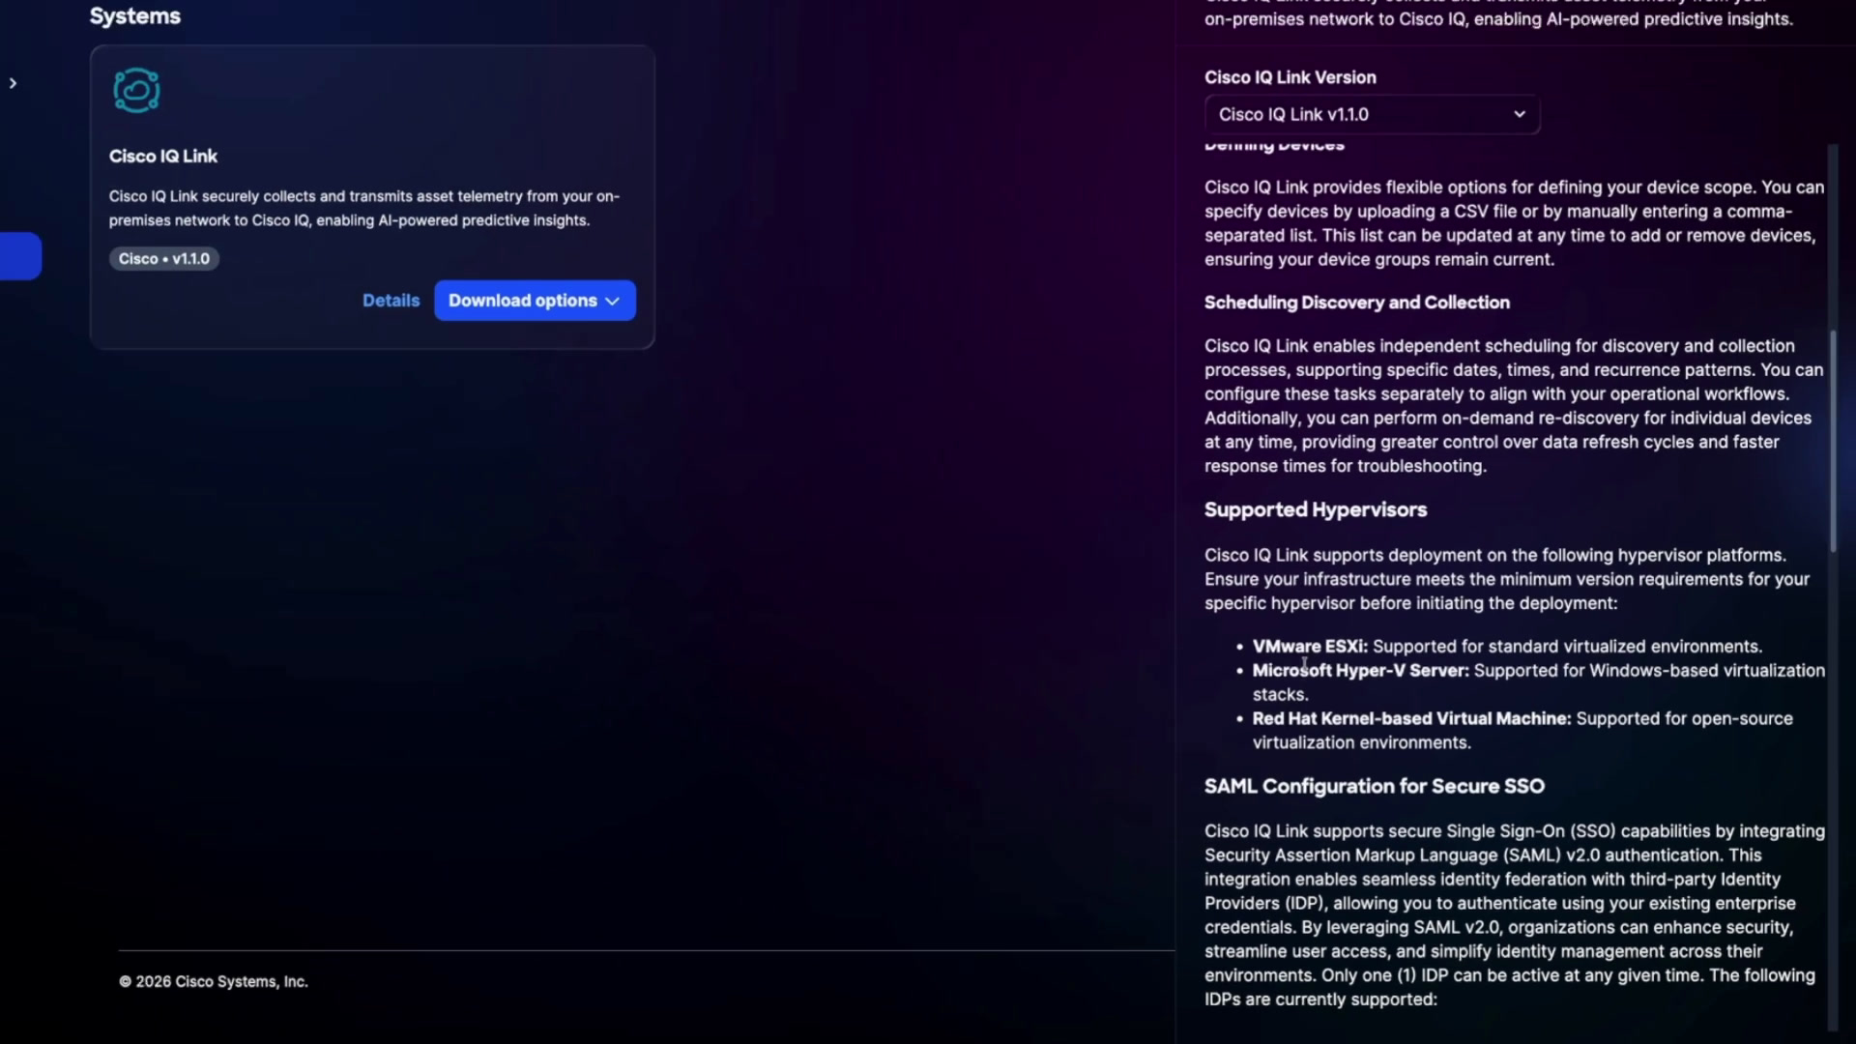The image size is (1856, 1044).
Task: Select the blue highlighted sidebar item
Action: click(20, 256)
